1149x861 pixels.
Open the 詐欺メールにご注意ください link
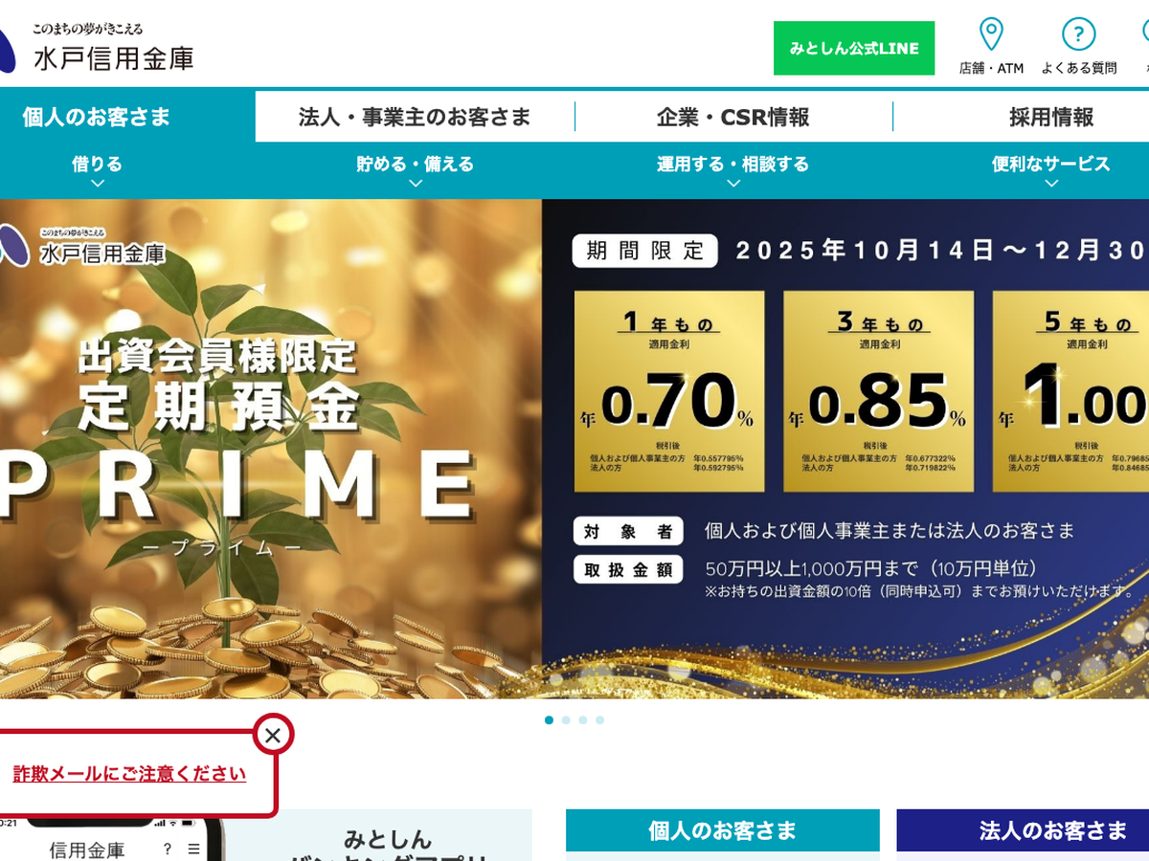pos(129,774)
